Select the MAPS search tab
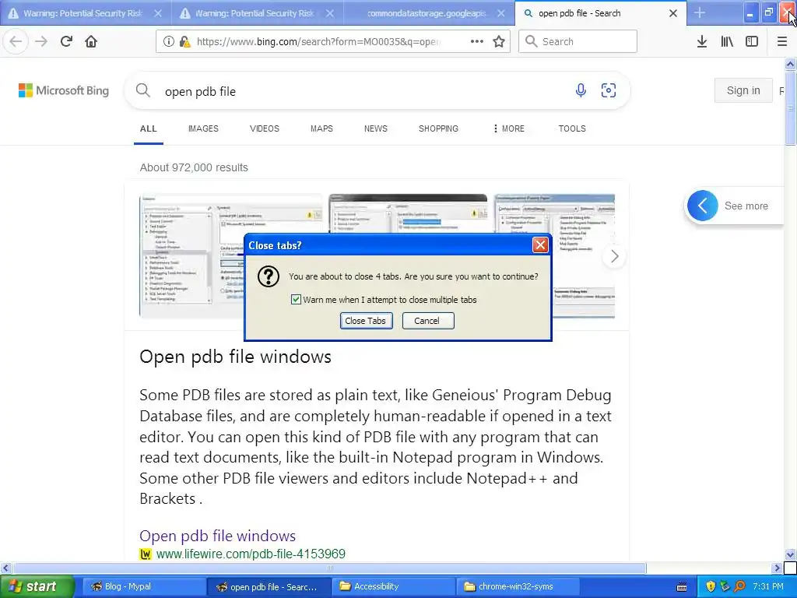797x598 pixels. (x=321, y=128)
